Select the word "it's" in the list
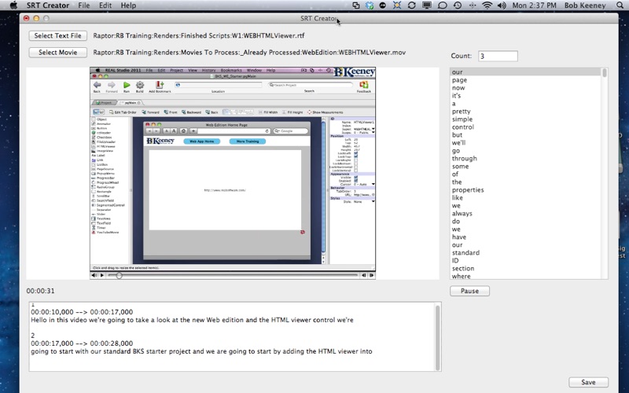 [457, 96]
